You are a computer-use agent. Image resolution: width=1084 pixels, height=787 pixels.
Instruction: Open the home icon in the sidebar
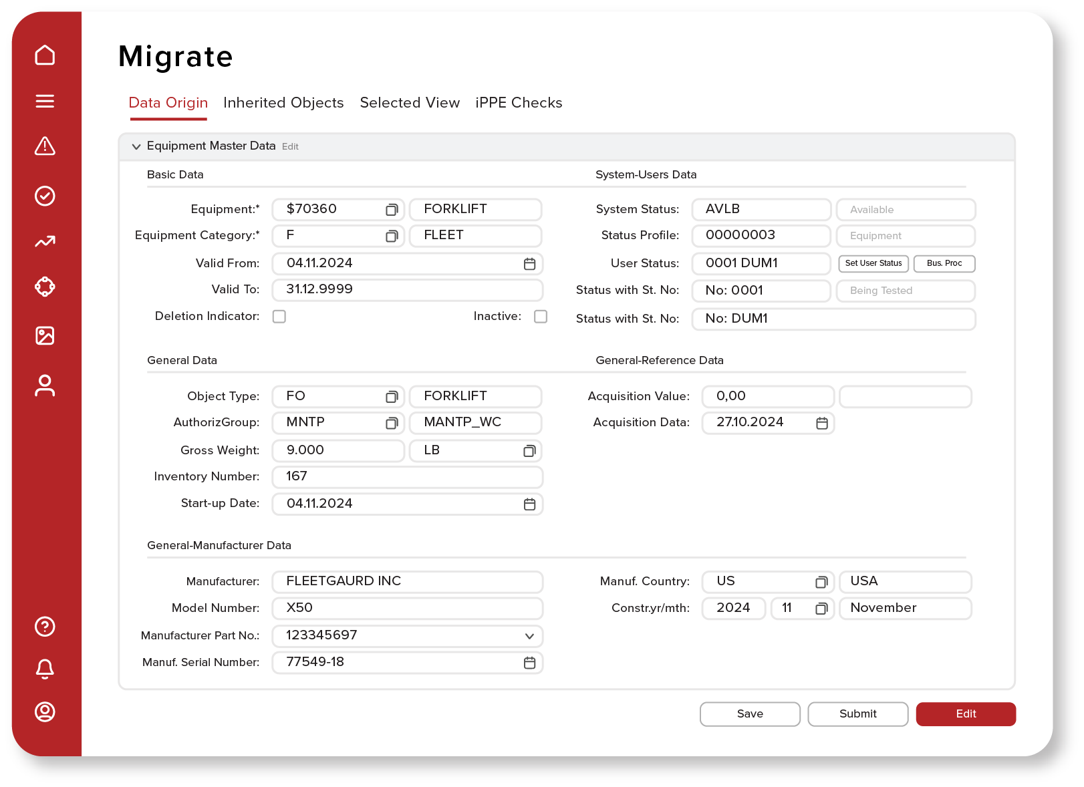[x=45, y=55]
